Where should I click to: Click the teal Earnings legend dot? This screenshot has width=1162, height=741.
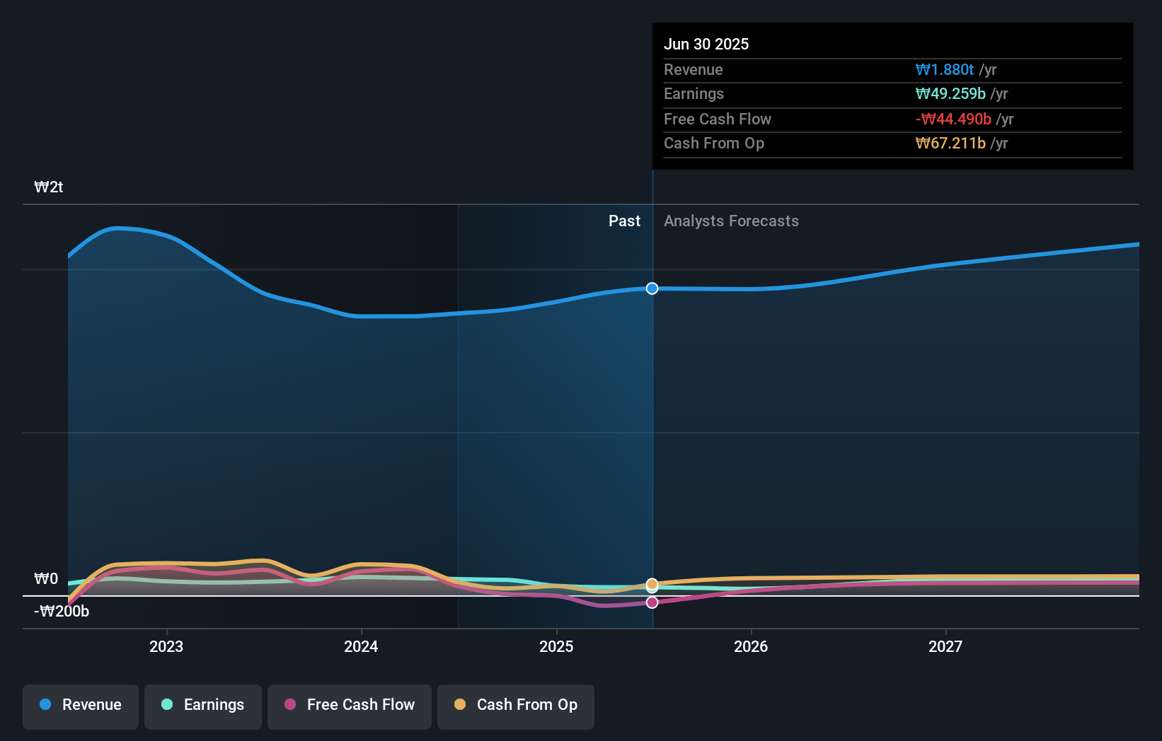(x=167, y=705)
